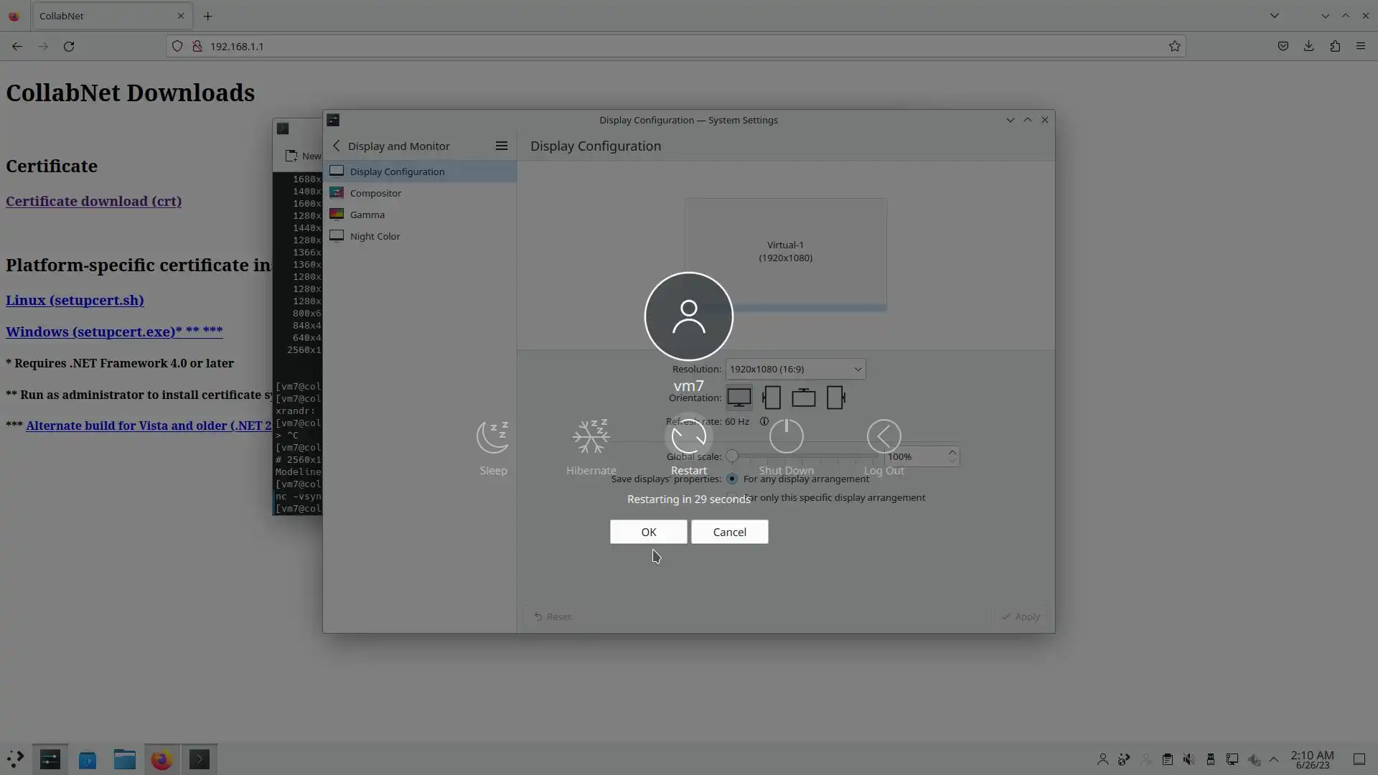Click the Global scale slider handle
Screen dimensions: 1378x775
pos(732,456)
